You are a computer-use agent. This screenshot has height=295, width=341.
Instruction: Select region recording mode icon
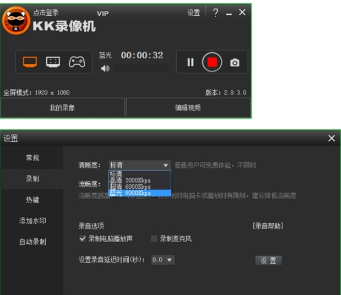pos(53,62)
